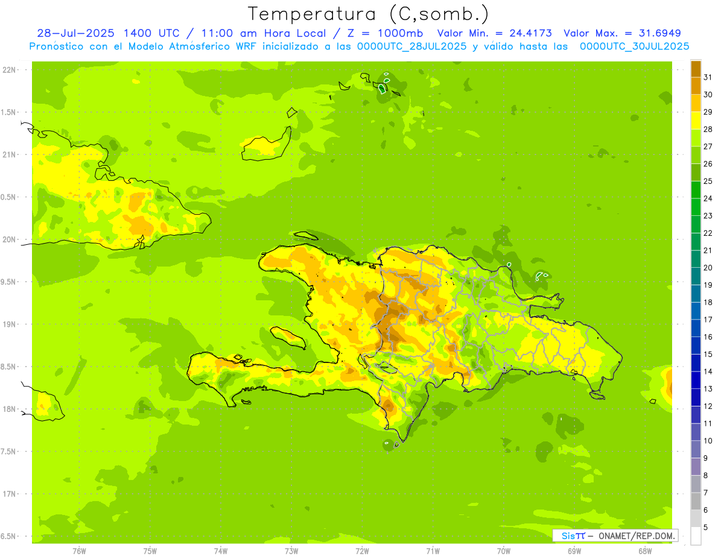Click the '70W' longitude axis label
724x559 pixels.
pos(504,551)
